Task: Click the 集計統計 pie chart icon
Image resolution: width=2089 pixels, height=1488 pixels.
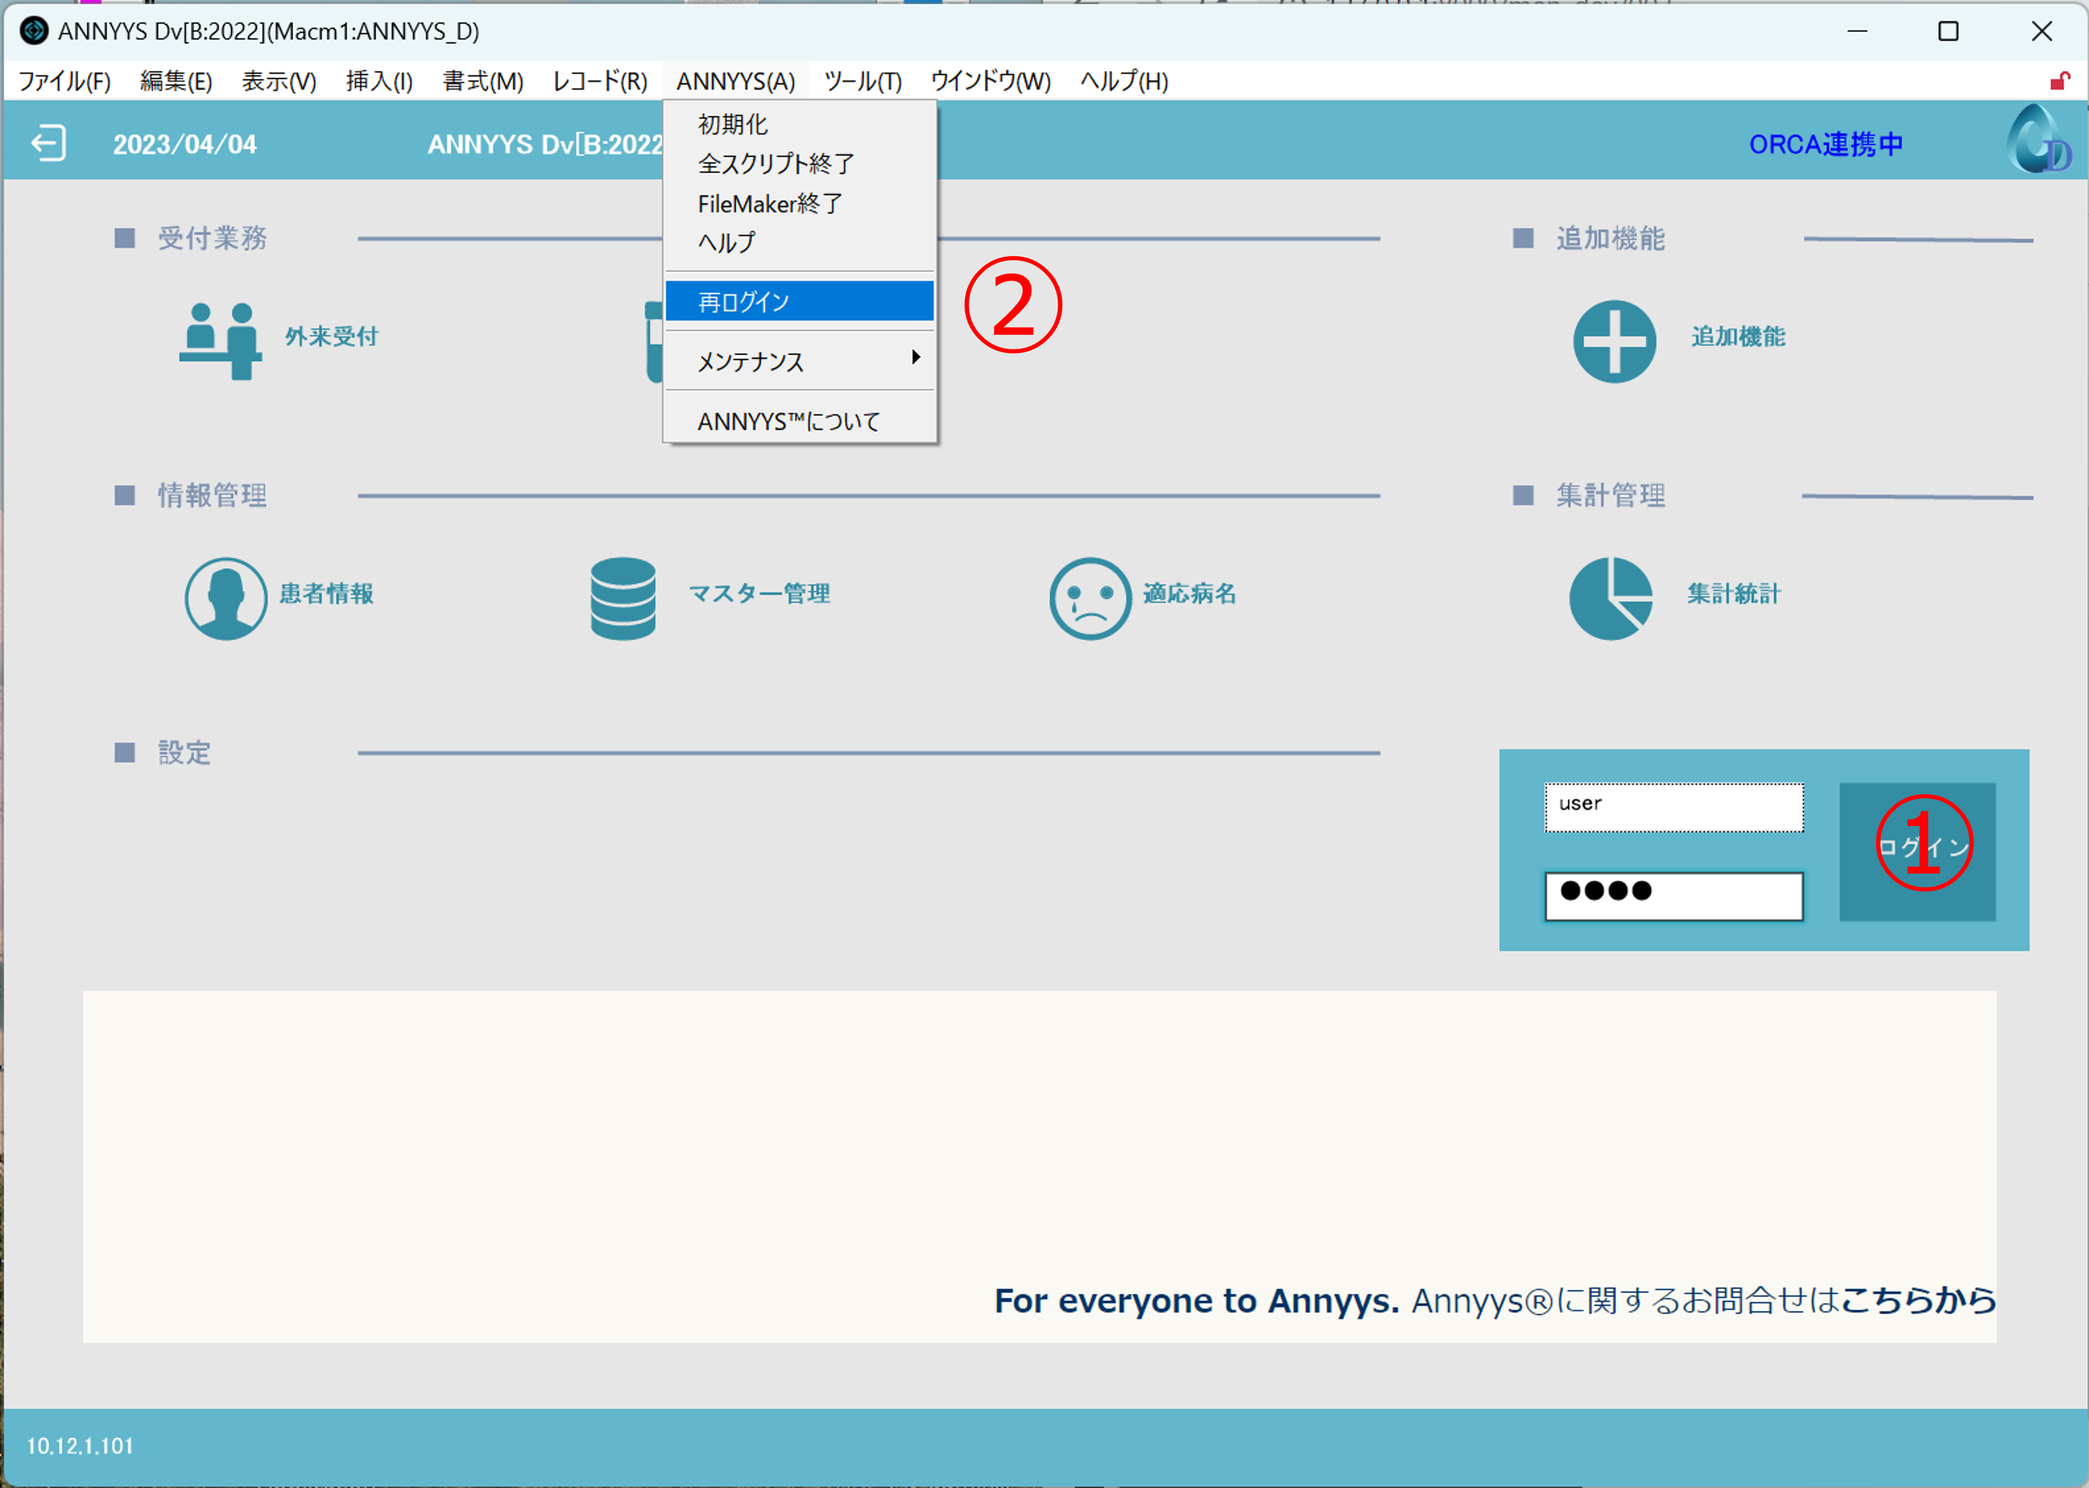Action: click(1611, 598)
